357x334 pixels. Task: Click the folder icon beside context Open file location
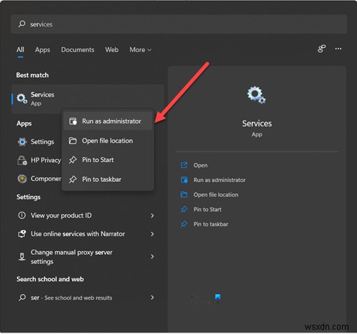pyautogui.click(x=73, y=141)
